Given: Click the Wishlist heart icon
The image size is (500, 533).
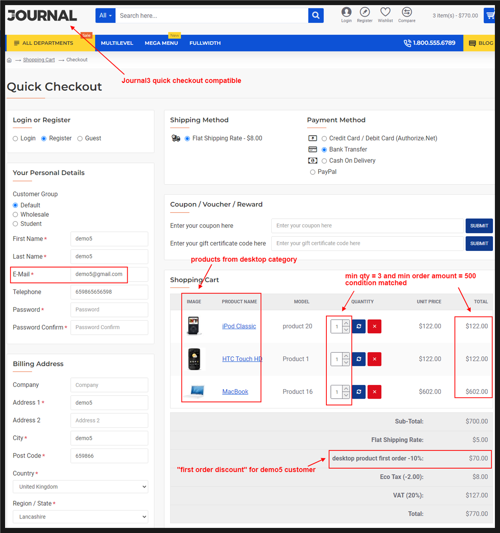Looking at the screenshot, I should point(385,12).
